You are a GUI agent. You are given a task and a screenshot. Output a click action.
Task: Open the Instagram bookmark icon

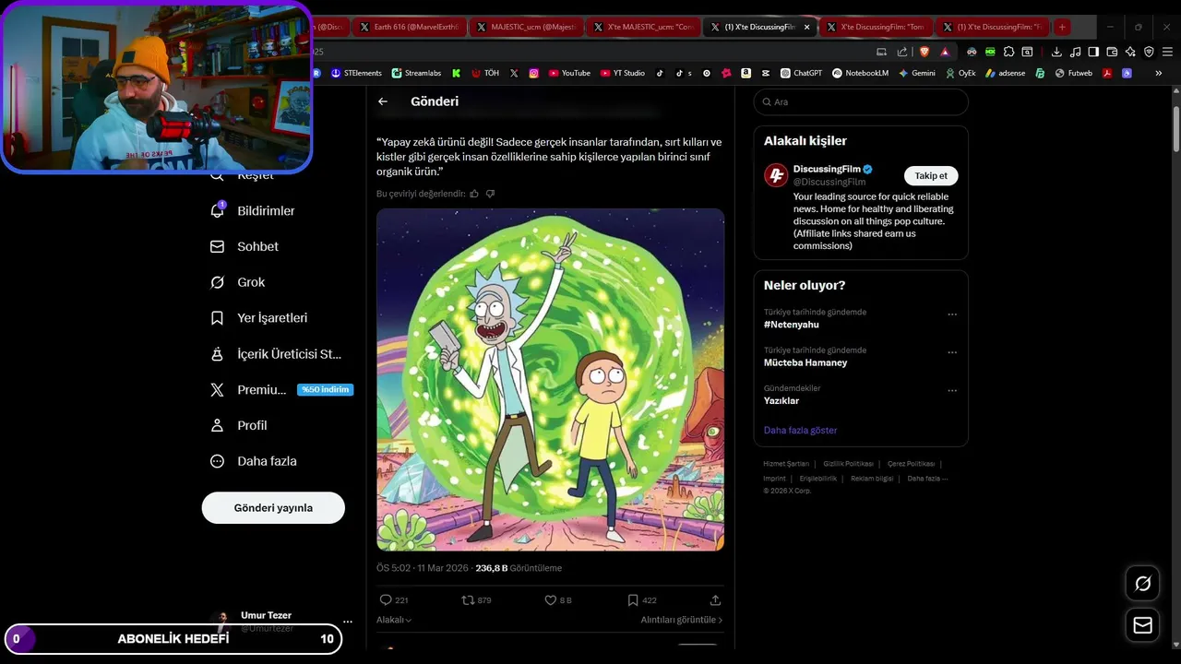(x=533, y=73)
